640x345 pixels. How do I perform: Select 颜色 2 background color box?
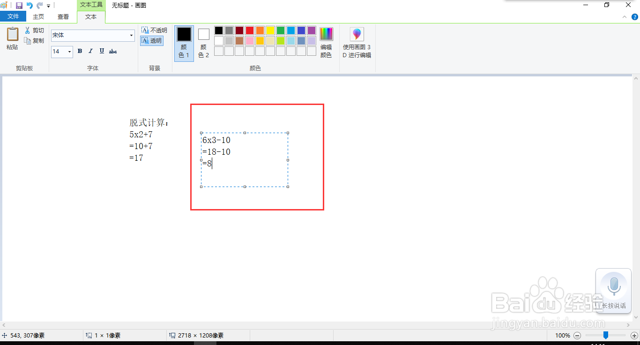tap(203, 44)
